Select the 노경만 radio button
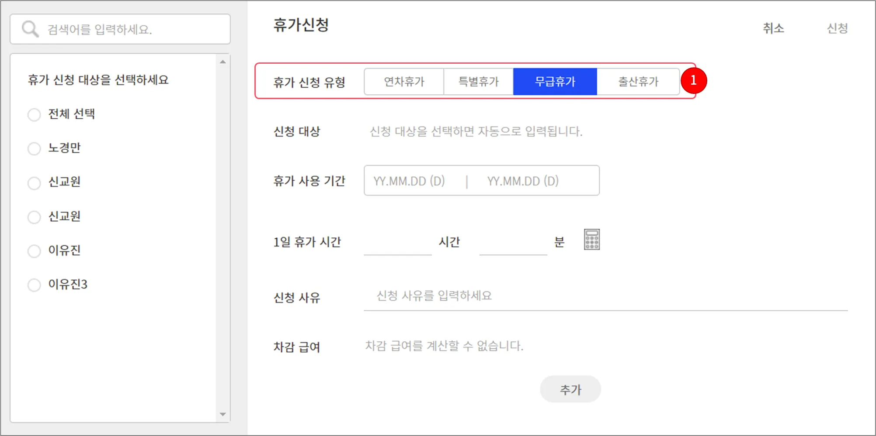 click(34, 149)
